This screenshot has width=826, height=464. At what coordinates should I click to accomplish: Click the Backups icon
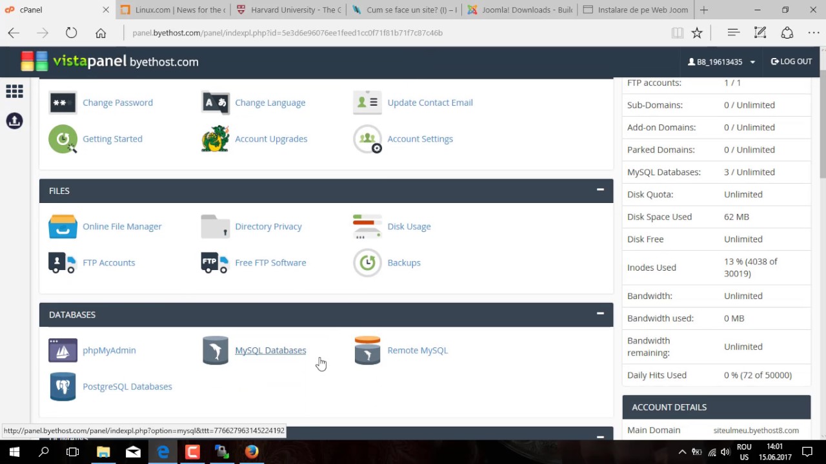pos(367,262)
